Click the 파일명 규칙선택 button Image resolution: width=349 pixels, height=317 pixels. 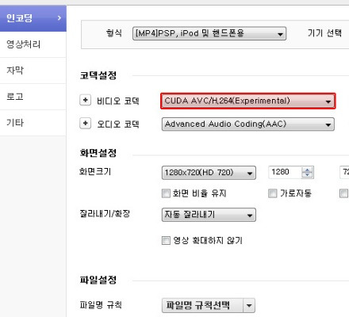tap(202, 305)
